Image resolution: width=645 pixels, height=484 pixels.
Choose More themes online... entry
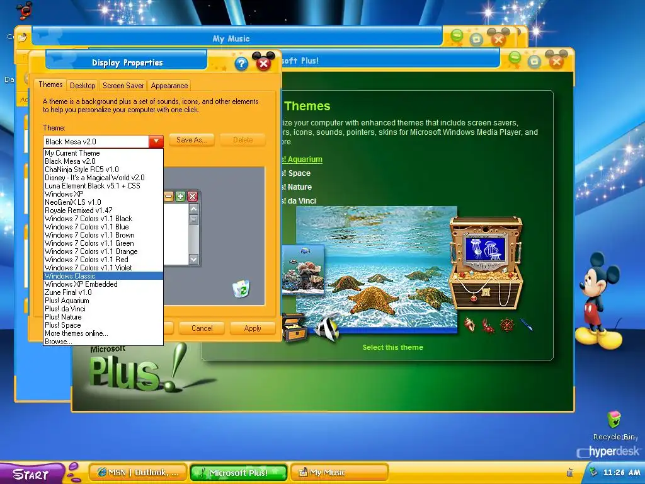click(103, 333)
